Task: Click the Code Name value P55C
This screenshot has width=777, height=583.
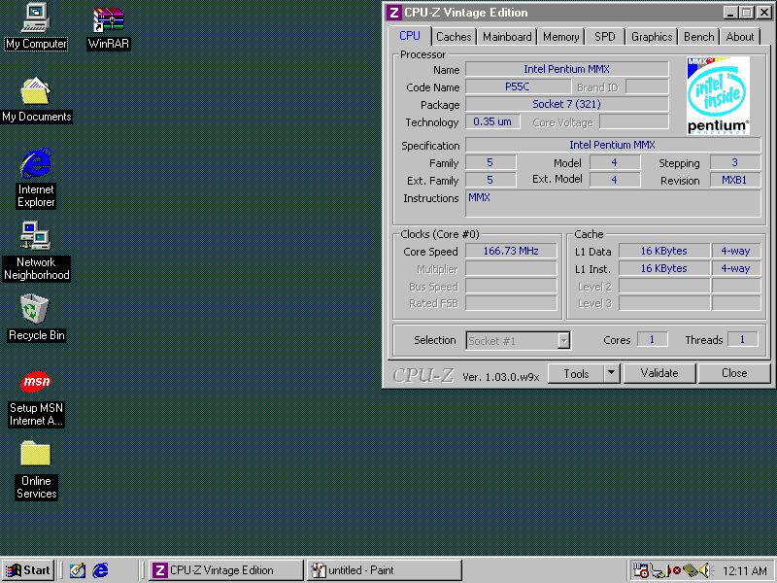Action: tap(518, 86)
